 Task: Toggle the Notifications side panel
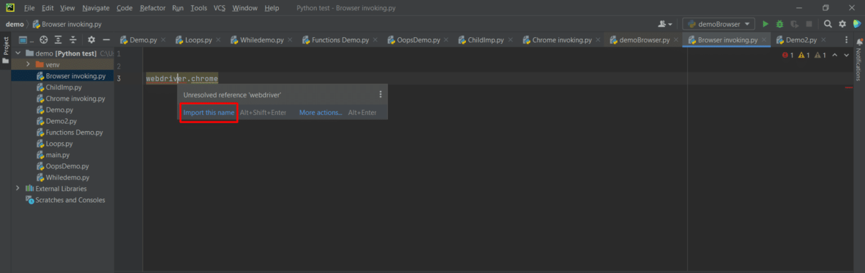click(x=859, y=61)
